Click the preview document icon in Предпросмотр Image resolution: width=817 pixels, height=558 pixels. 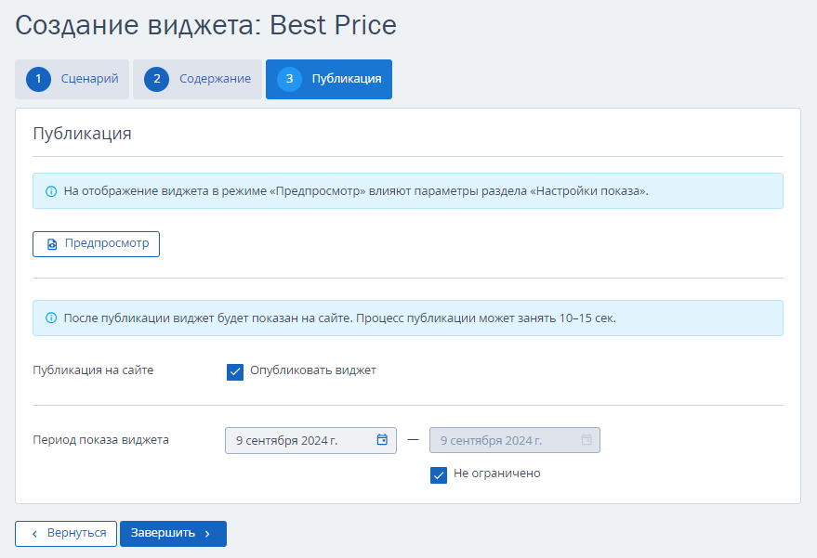[52, 244]
